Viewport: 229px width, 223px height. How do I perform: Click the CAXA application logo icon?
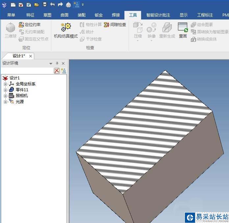tap(4, 5)
